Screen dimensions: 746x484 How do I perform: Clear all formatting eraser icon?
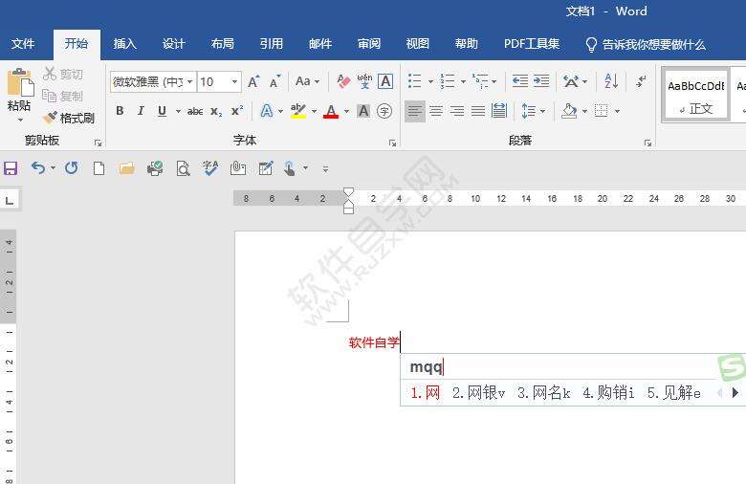[x=343, y=81]
